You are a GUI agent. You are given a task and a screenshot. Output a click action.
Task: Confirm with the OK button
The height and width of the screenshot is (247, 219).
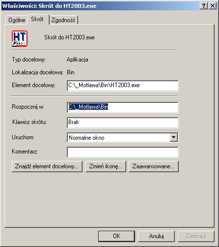click(x=116, y=236)
